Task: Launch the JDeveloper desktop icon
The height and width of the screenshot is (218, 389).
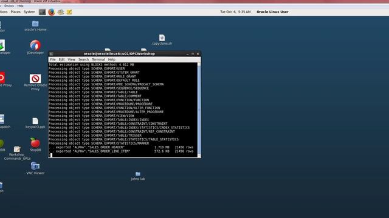Action: point(35,47)
